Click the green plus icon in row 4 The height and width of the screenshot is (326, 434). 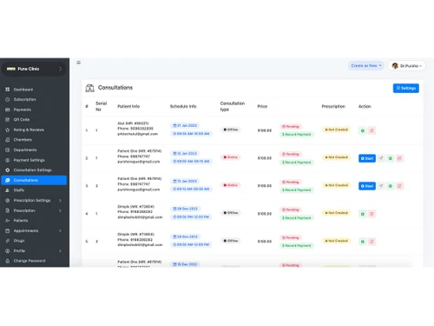[x=363, y=214]
